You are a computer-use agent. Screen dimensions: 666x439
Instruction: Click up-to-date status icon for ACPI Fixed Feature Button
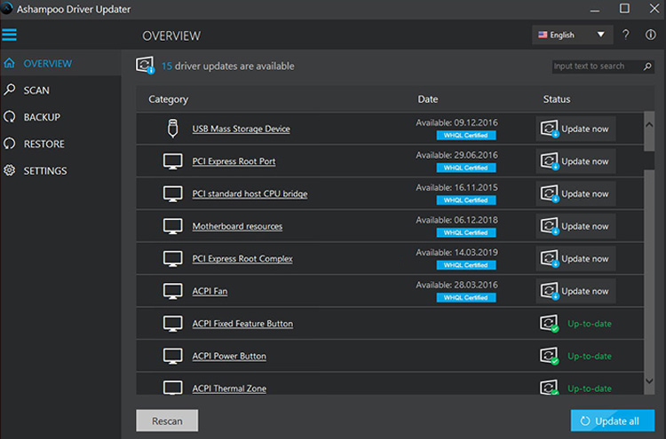[x=549, y=323]
